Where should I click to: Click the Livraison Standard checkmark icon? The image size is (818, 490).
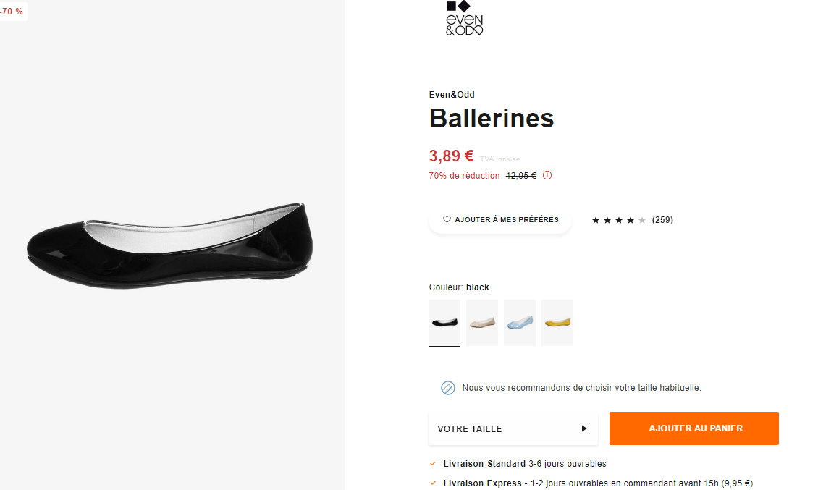(x=433, y=463)
